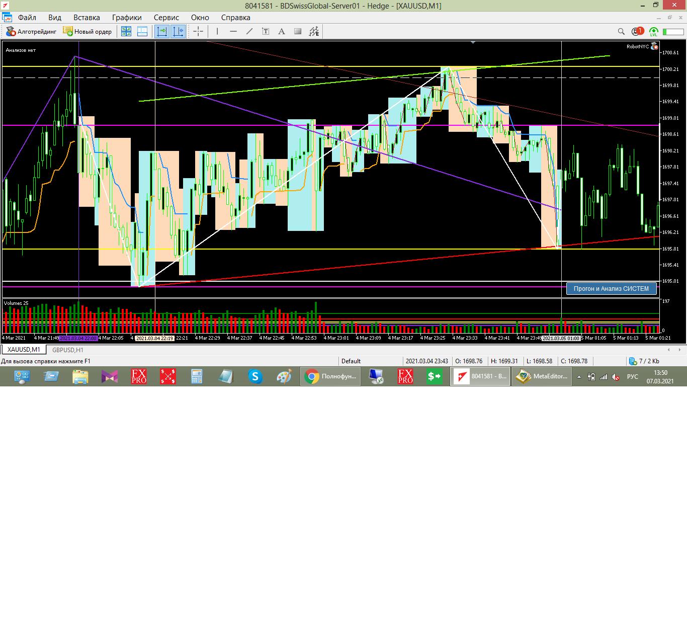687x644 pixels.
Task: Toggle chart shift from right edge
Action: (x=178, y=32)
